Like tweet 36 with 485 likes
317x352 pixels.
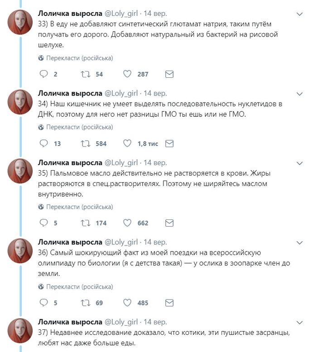127,303
